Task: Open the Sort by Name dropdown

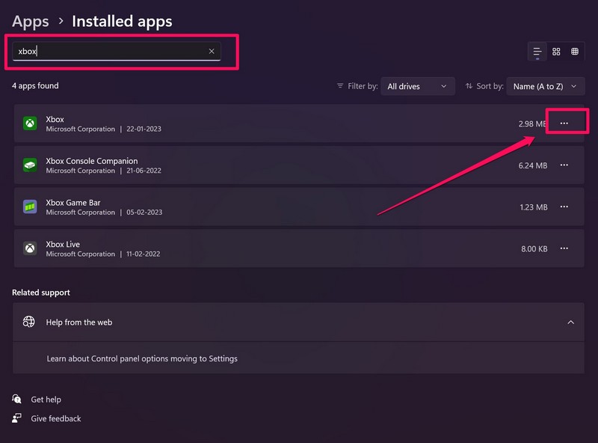Action: (545, 87)
